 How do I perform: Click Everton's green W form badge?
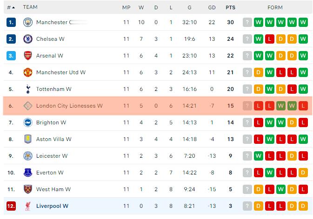269,173
